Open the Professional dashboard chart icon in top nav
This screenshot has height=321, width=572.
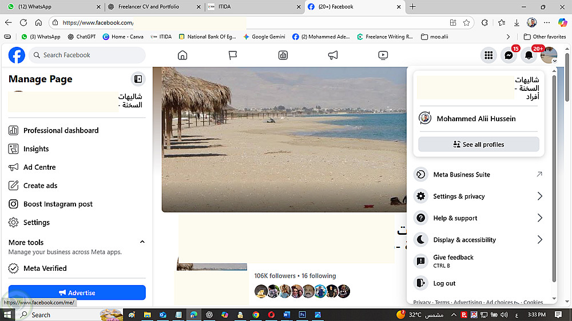point(283,55)
